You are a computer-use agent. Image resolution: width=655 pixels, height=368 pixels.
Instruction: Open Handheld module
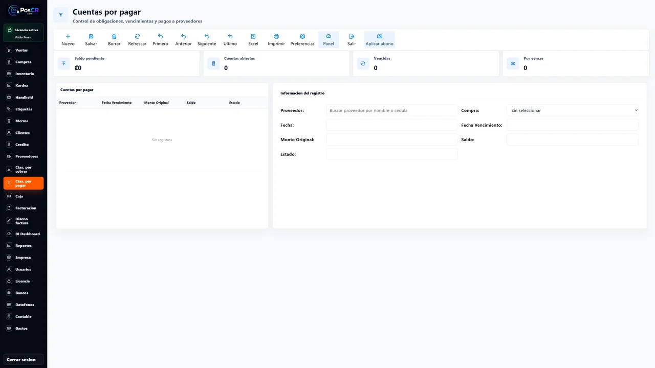(24, 97)
